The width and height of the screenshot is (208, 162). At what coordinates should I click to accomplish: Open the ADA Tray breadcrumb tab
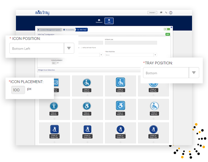(x=82, y=30)
